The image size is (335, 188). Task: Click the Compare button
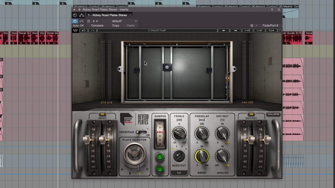click(97, 26)
